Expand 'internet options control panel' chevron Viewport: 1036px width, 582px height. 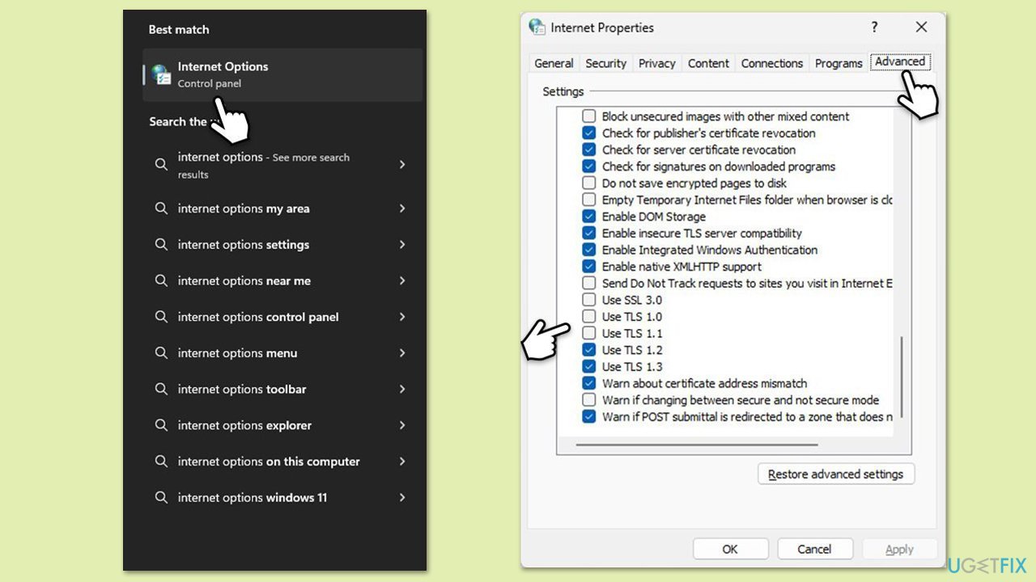point(402,317)
